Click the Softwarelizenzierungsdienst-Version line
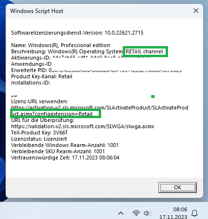 pos(77,33)
